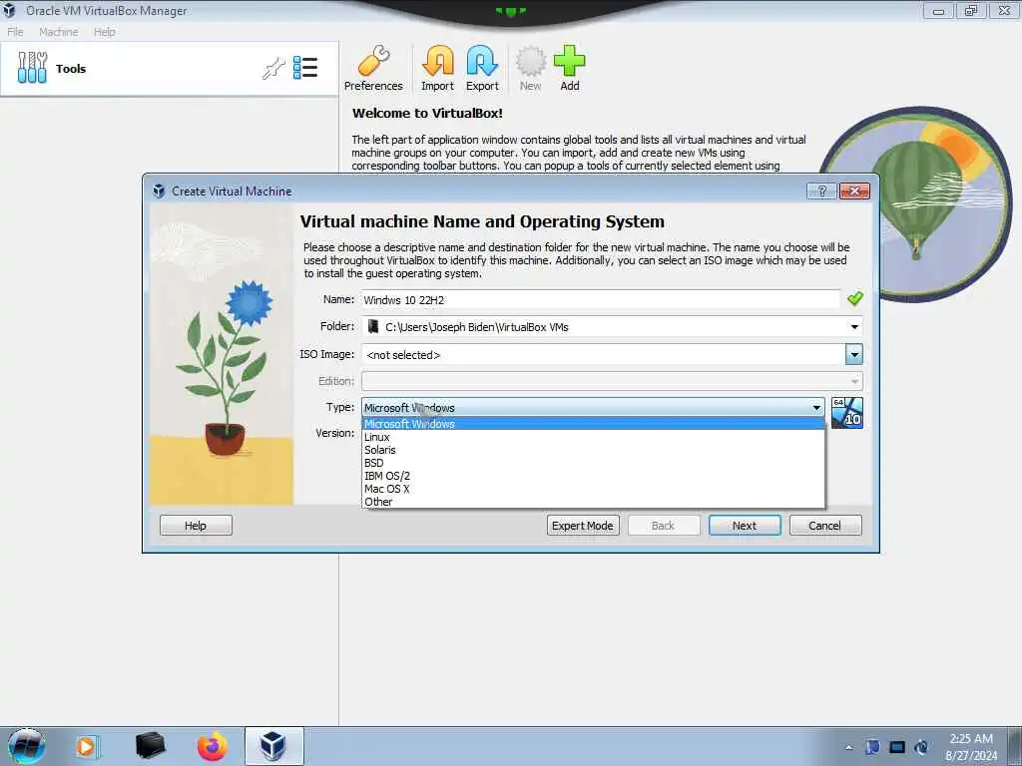Click the VirtualBox icon in the taskbar

[273, 746]
